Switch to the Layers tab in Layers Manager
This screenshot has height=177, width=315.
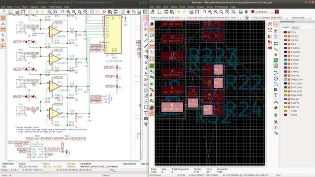pyautogui.click(x=285, y=27)
